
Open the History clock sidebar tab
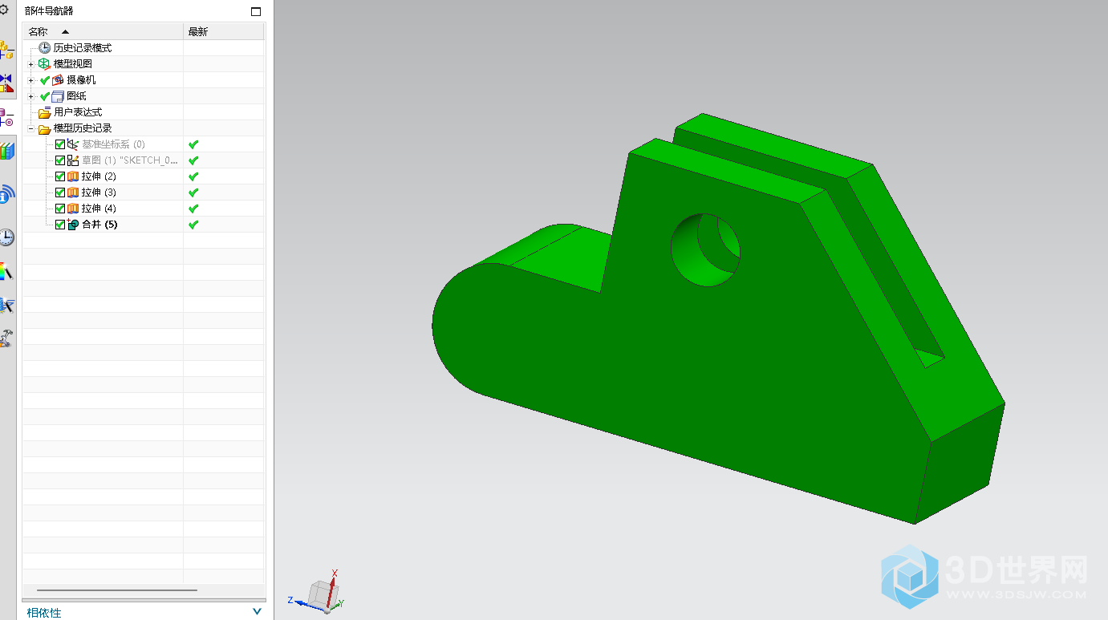[6, 237]
